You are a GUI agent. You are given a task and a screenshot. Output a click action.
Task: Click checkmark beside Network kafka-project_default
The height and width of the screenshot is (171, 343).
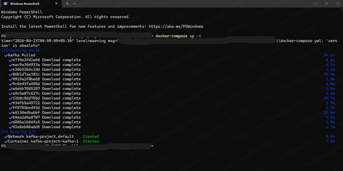(6, 137)
